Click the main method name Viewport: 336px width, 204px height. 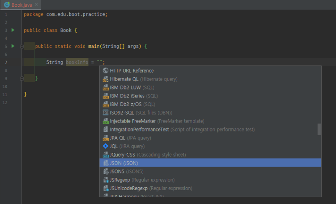click(x=94, y=46)
